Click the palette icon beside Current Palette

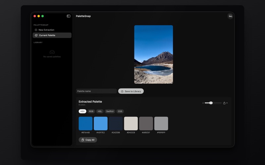click(36, 35)
